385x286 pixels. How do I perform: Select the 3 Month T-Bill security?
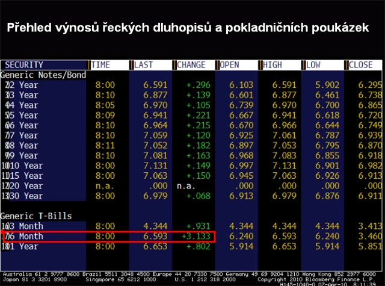(x=26, y=226)
